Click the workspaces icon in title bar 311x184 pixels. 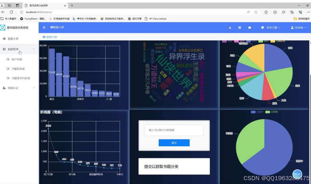point(9,5)
